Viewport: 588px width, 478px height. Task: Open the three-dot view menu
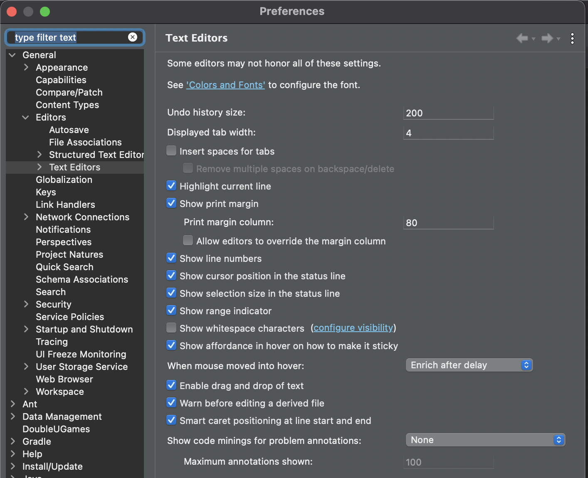point(573,38)
